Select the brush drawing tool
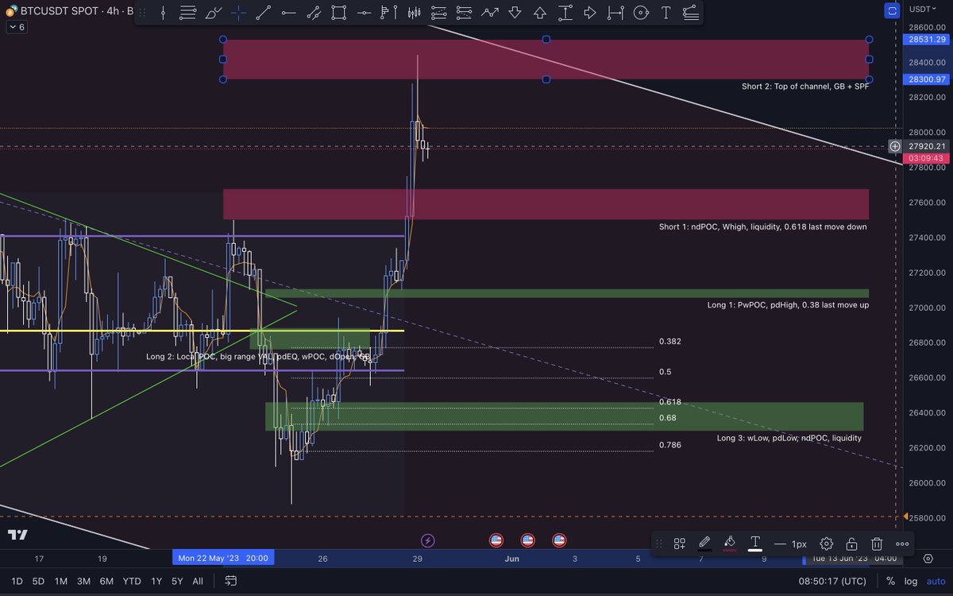This screenshot has height=596, width=953. coord(213,13)
